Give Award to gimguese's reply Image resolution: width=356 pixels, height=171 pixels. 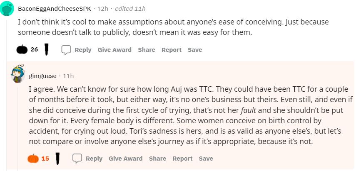[x=125, y=159]
